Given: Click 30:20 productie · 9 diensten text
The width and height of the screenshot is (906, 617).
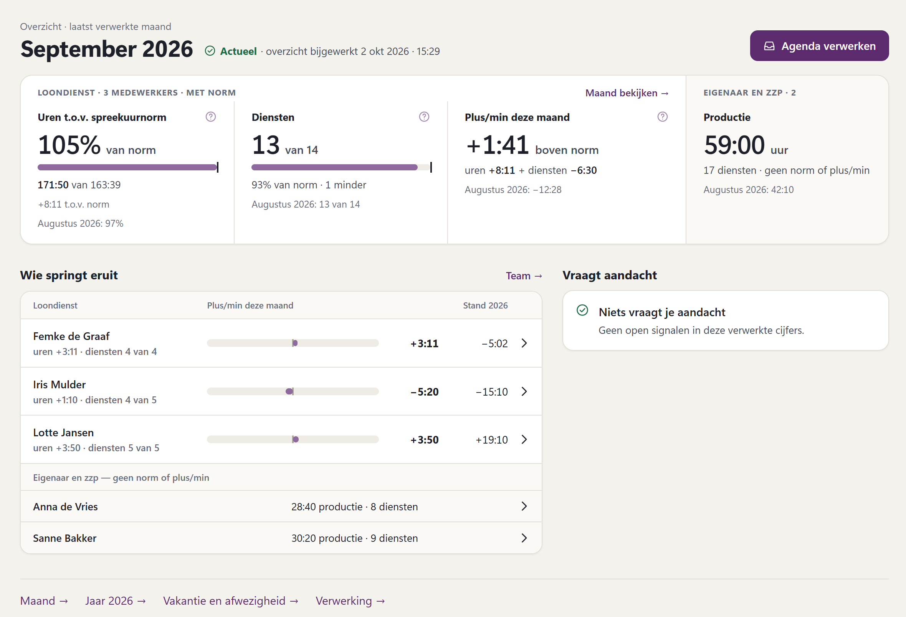Looking at the screenshot, I should [x=355, y=538].
